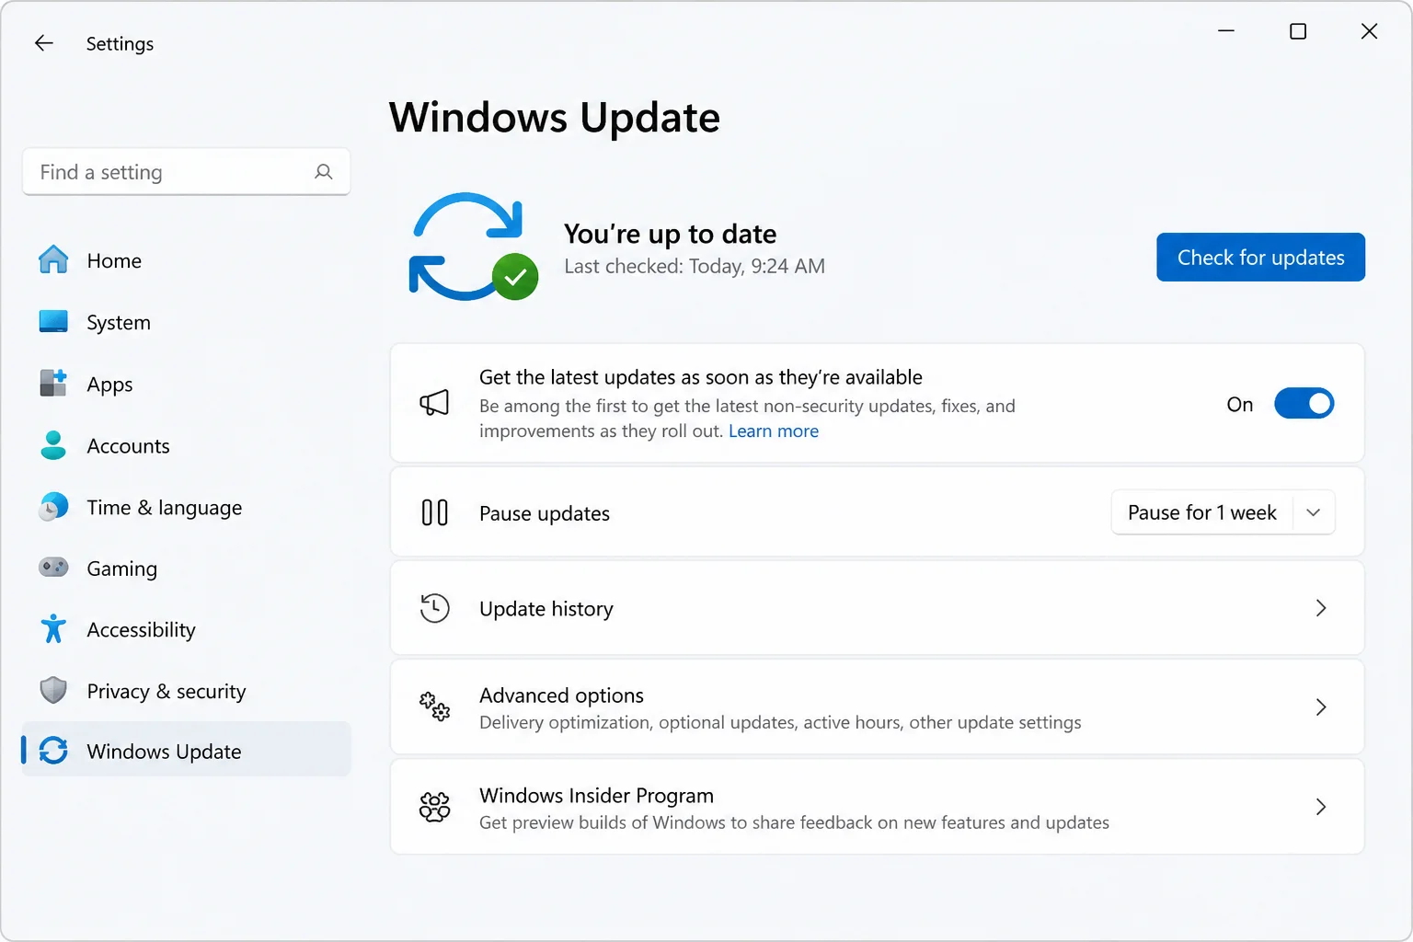Viewport: 1413px width, 942px height.
Task: Minimize the Settings window
Action: (1226, 31)
